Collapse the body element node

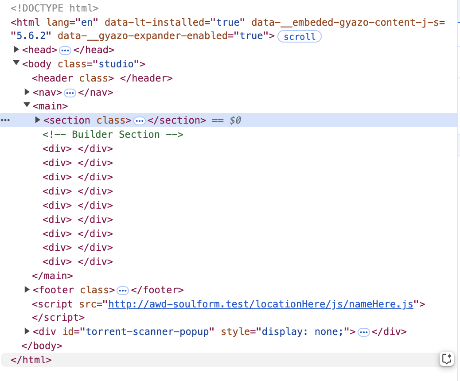[16, 63]
